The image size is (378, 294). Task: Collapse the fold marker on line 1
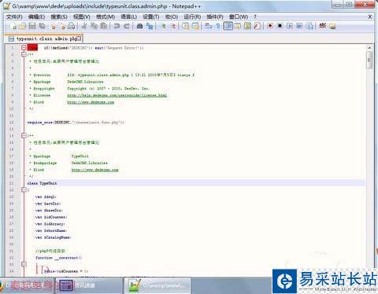(x=24, y=48)
